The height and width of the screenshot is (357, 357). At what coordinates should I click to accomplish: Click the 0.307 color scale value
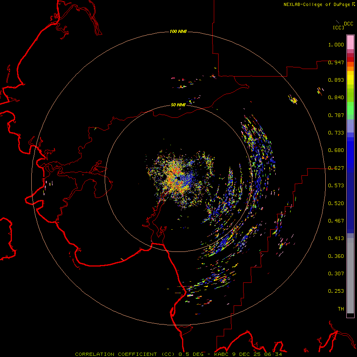click(336, 274)
